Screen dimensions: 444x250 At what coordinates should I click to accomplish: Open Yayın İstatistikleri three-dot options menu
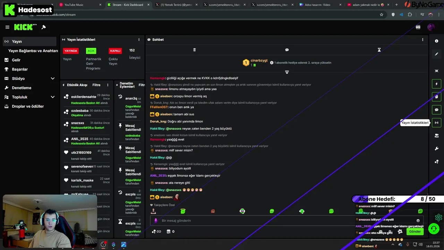click(x=139, y=40)
